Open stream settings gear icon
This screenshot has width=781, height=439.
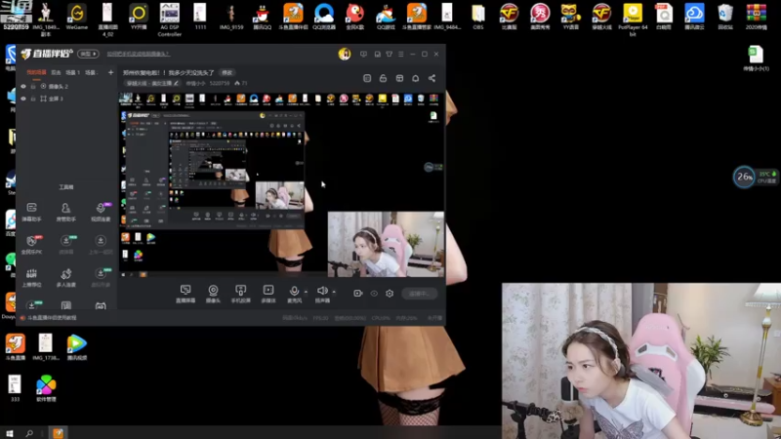point(390,294)
